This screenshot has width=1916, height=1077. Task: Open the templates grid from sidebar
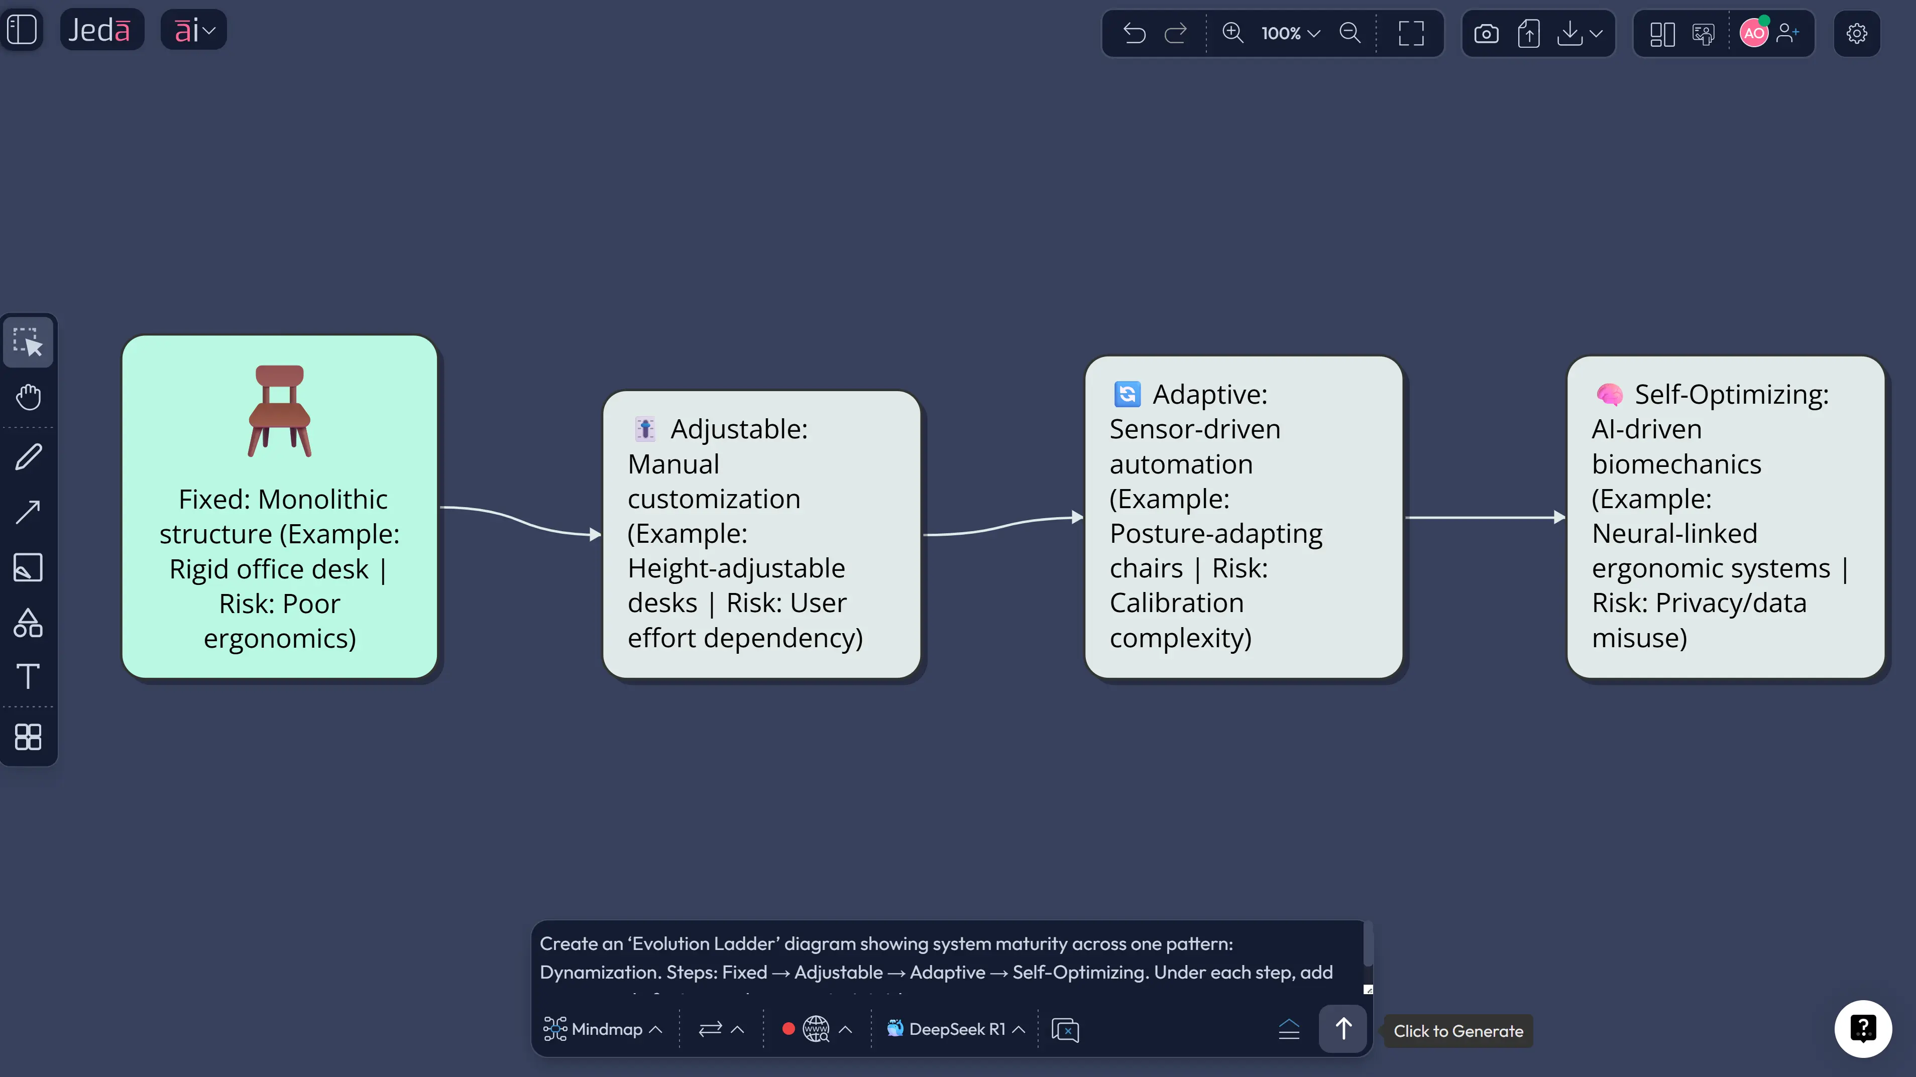point(29,737)
